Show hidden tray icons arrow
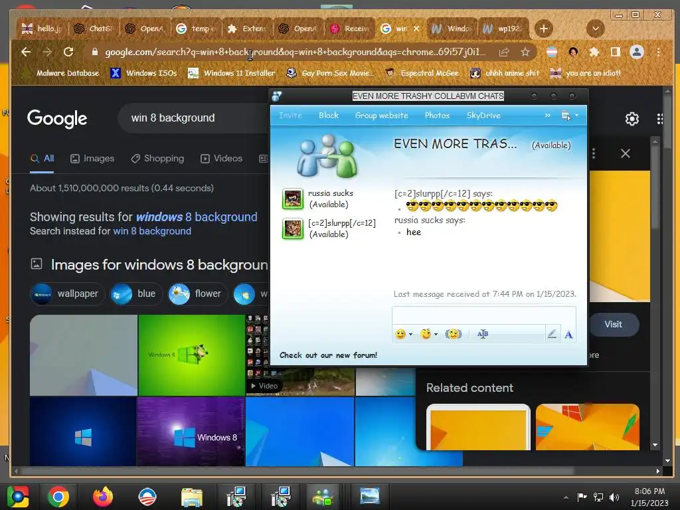 [566, 497]
